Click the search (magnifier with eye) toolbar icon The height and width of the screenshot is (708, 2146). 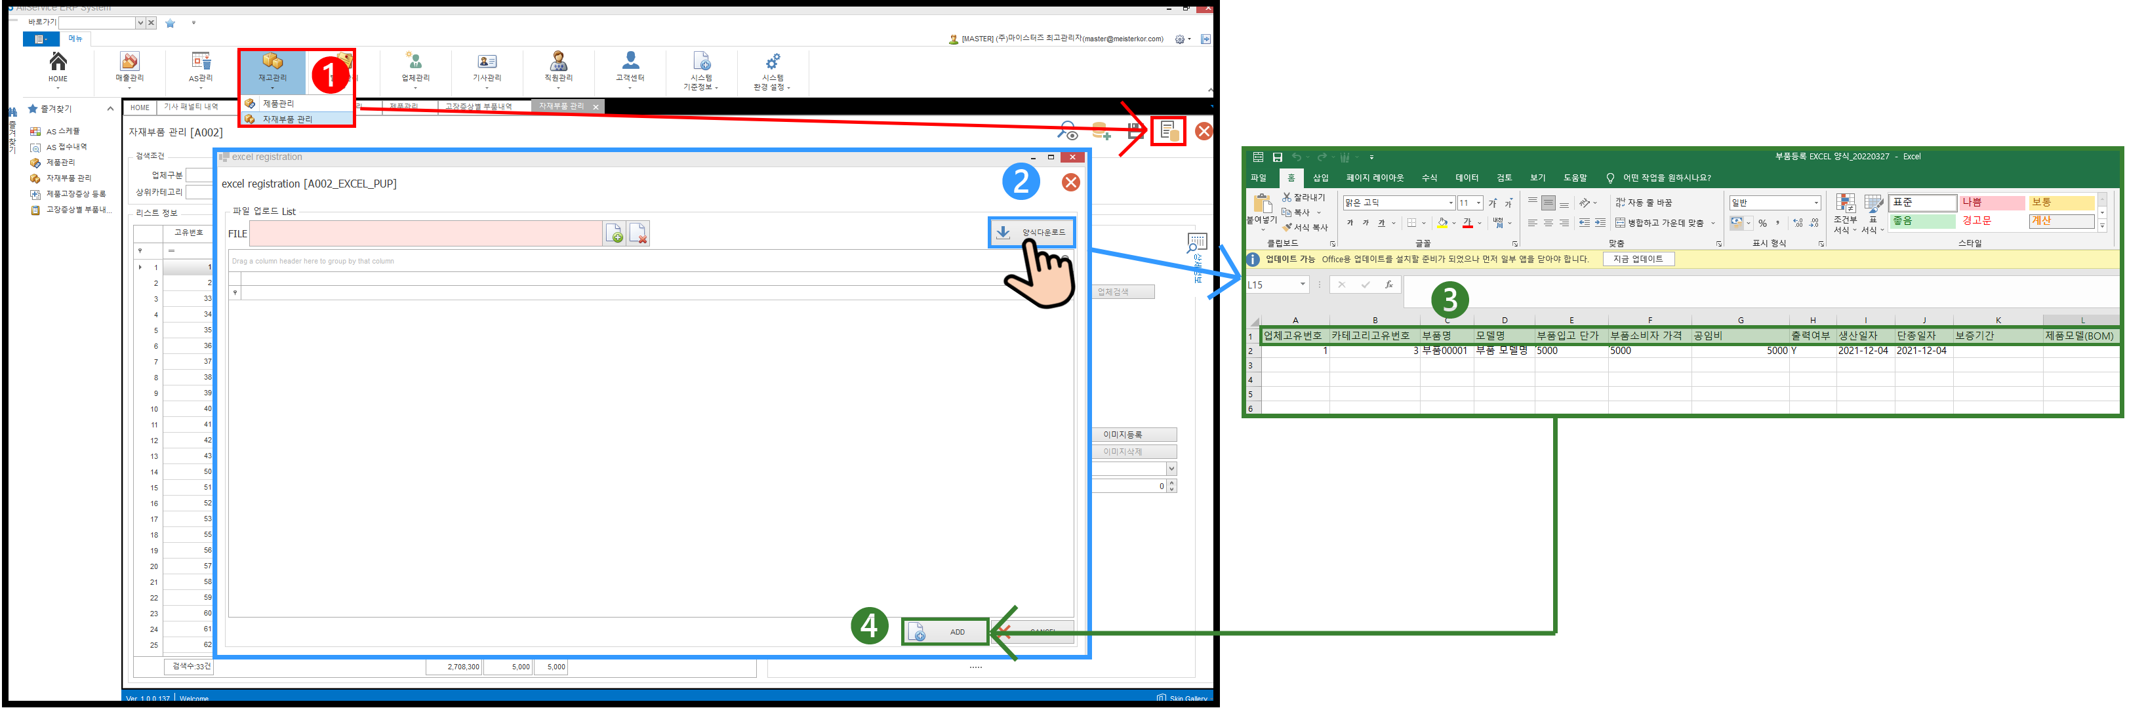pos(1067,132)
